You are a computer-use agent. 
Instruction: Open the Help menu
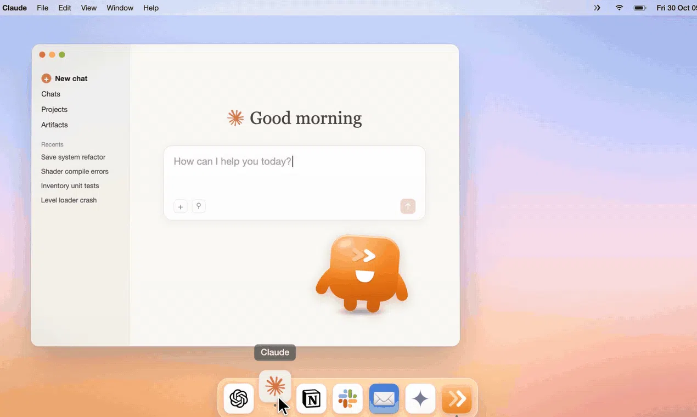tap(151, 8)
